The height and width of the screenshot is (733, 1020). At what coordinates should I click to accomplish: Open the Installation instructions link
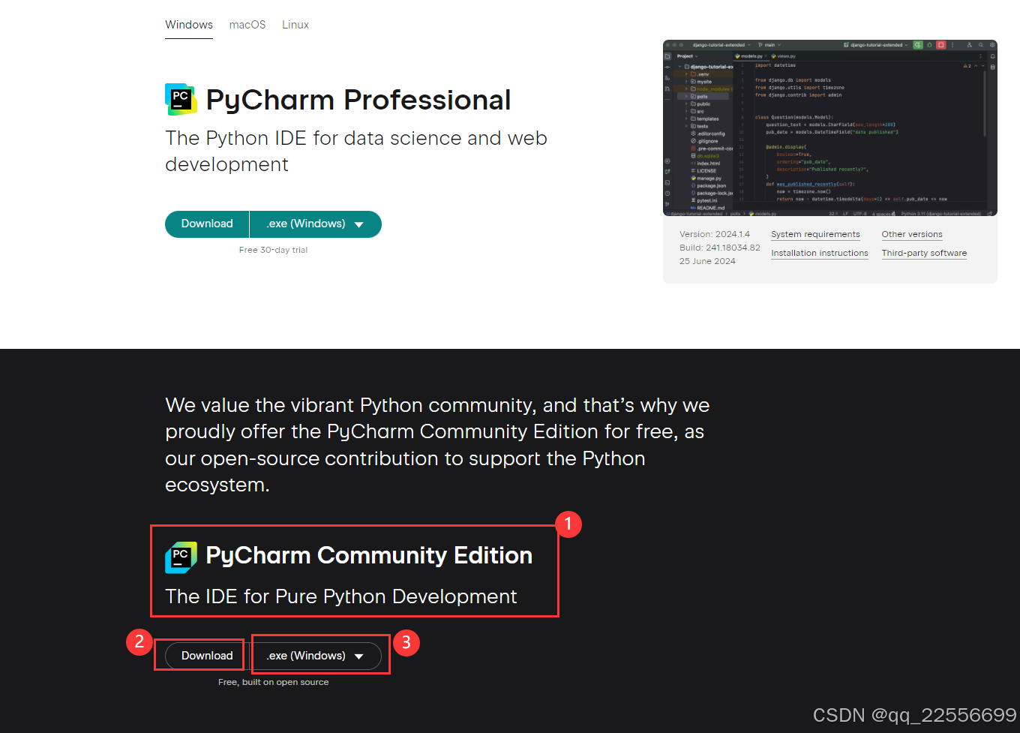tap(820, 253)
